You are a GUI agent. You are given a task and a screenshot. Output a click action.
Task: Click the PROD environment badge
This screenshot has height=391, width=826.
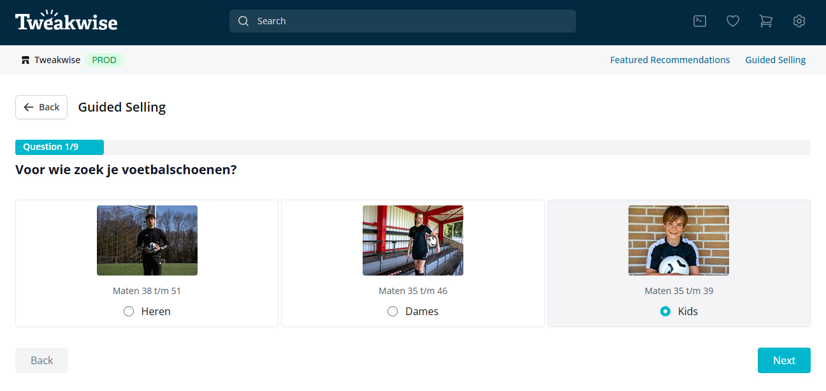104,60
